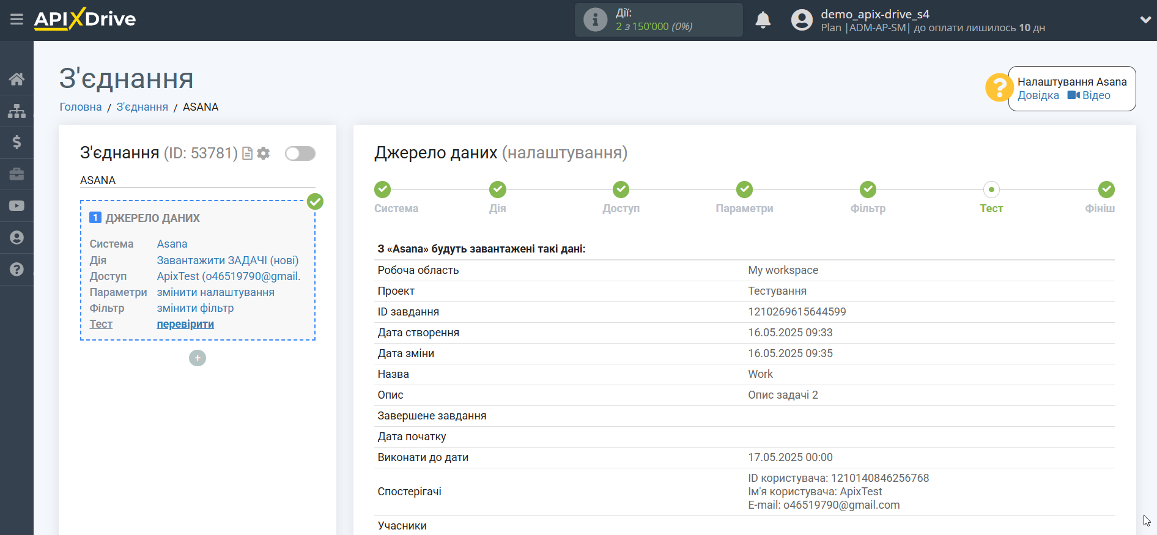Add a new block with plus button

click(198, 358)
